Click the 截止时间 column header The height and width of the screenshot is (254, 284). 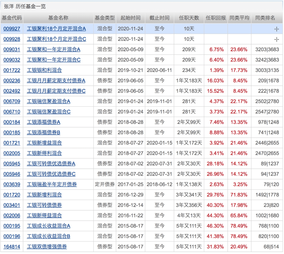[159, 18]
